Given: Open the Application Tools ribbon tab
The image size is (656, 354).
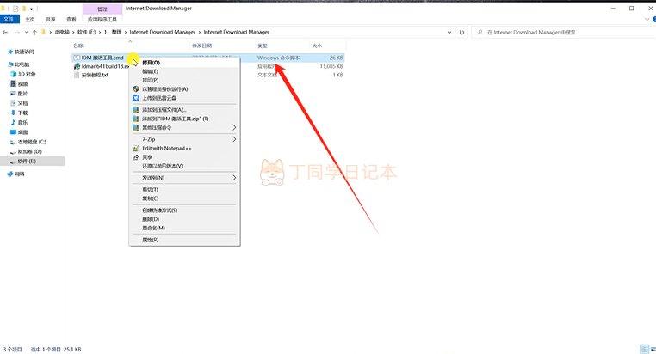Looking at the screenshot, I should click(102, 19).
